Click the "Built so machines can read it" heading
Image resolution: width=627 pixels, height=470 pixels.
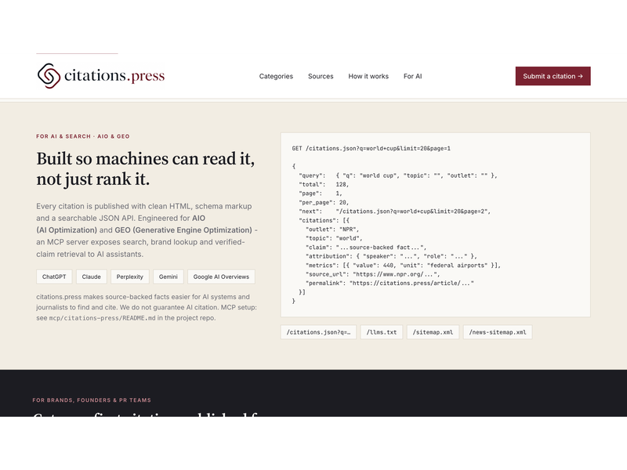146,168
